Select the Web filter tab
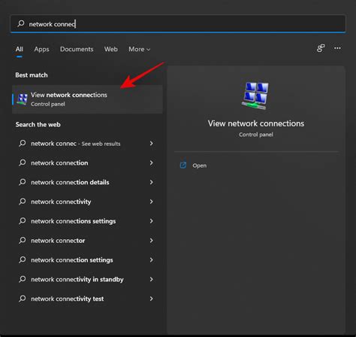This screenshot has height=337, width=356. (111, 49)
